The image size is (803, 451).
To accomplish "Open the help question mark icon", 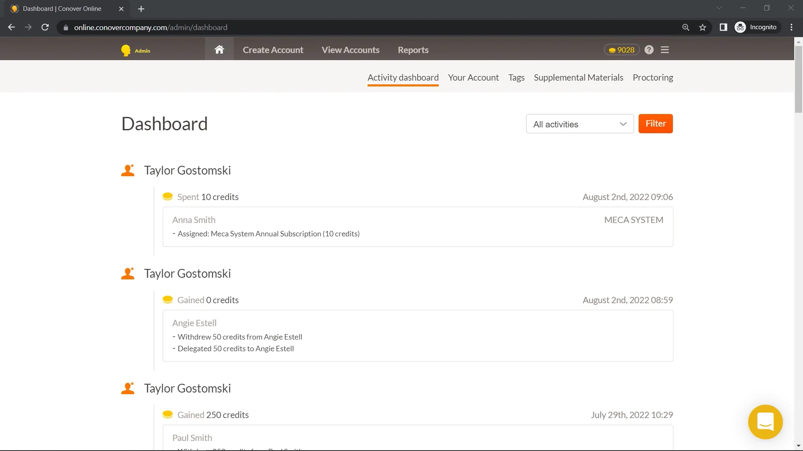I will pyautogui.click(x=649, y=50).
